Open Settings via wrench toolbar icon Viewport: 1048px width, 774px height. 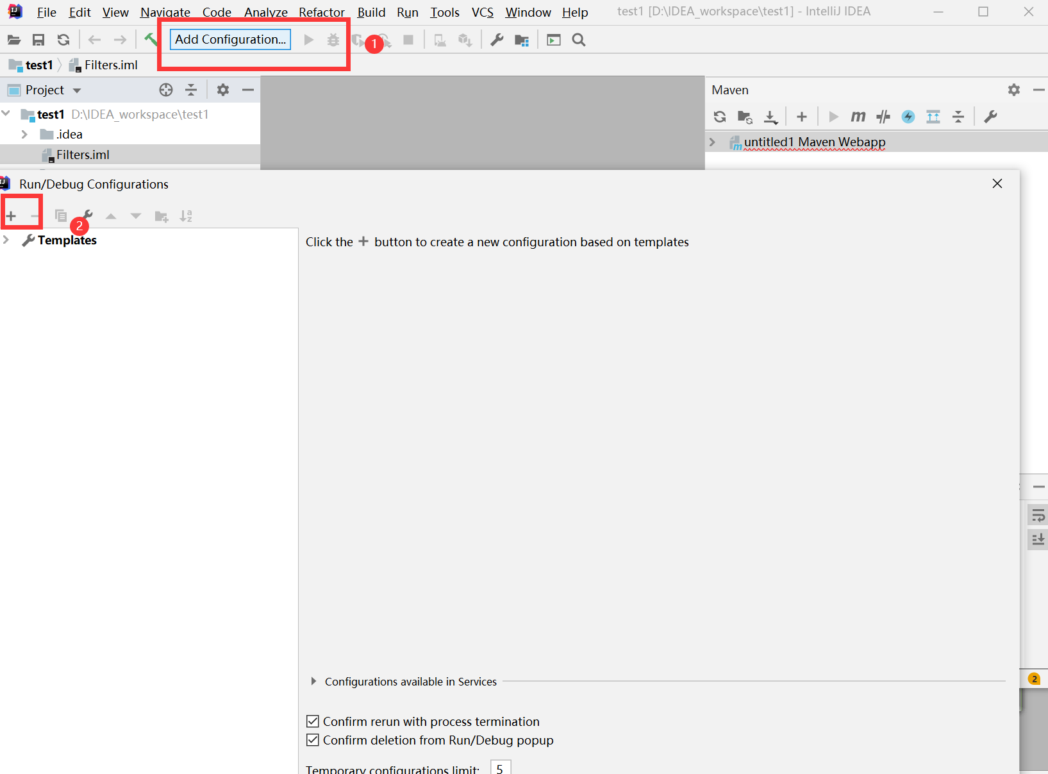coord(497,40)
